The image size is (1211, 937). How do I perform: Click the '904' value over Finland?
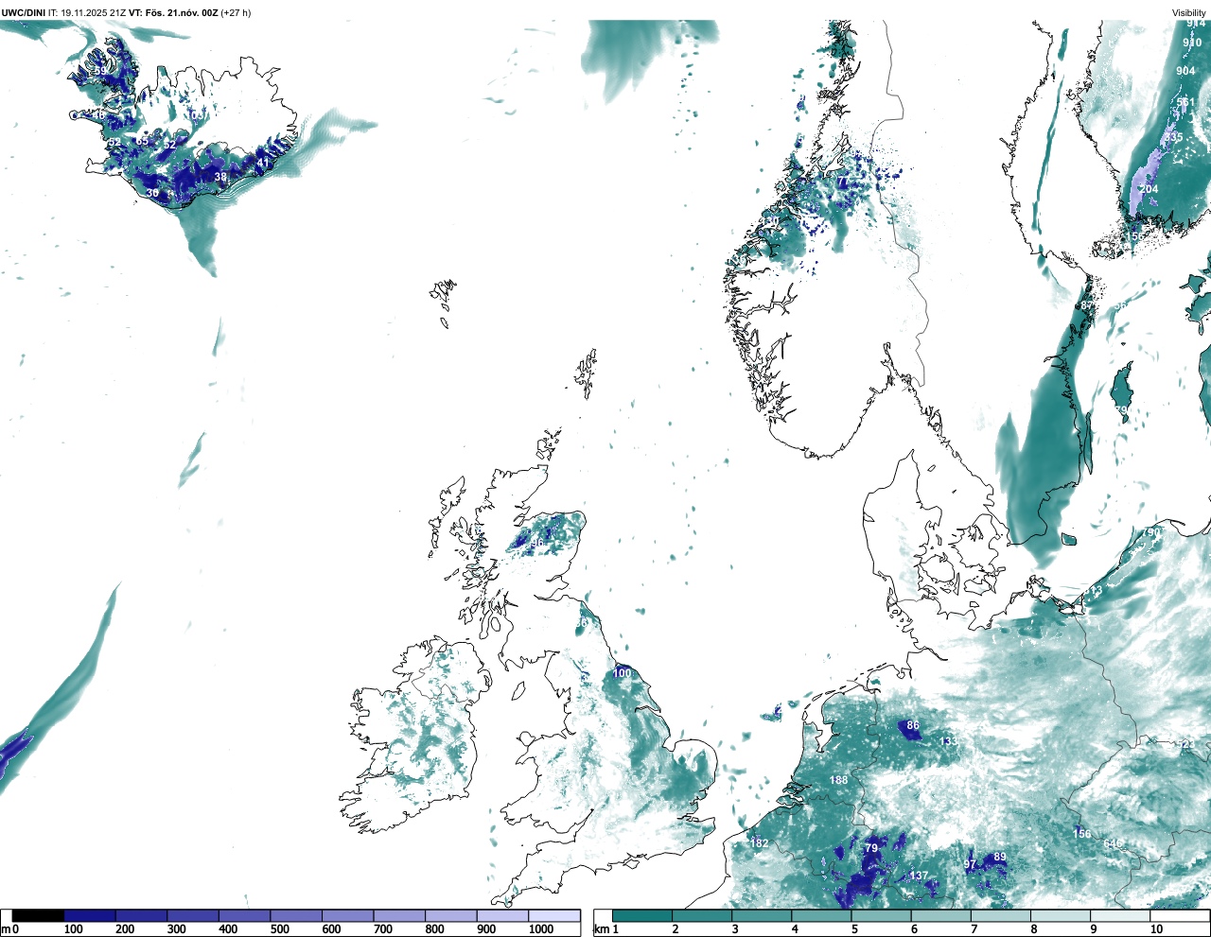(x=1185, y=71)
